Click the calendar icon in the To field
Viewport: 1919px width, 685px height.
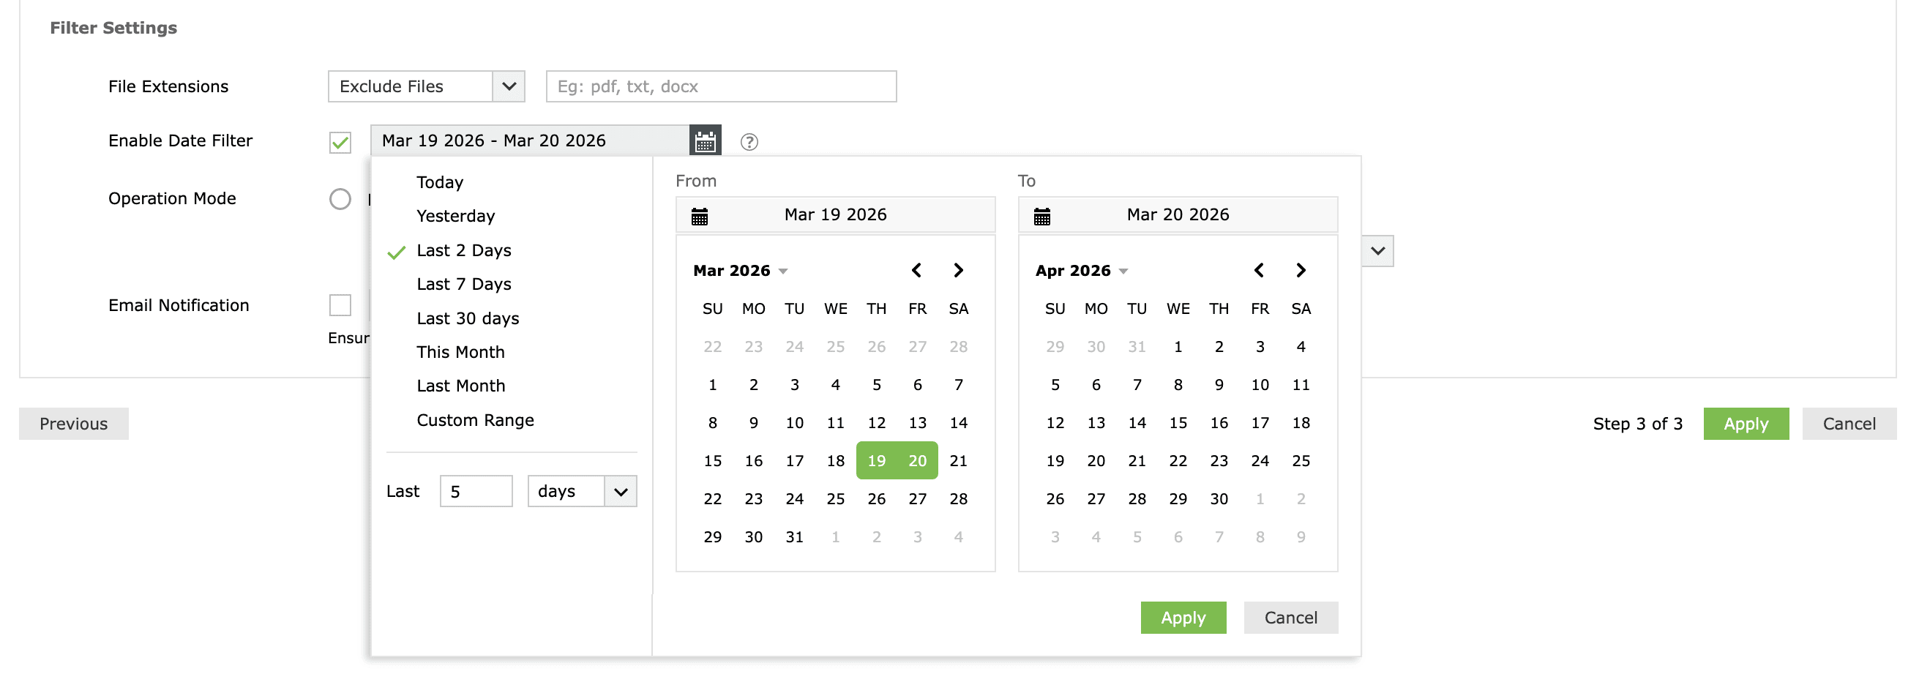click(x=1041, y=214)
